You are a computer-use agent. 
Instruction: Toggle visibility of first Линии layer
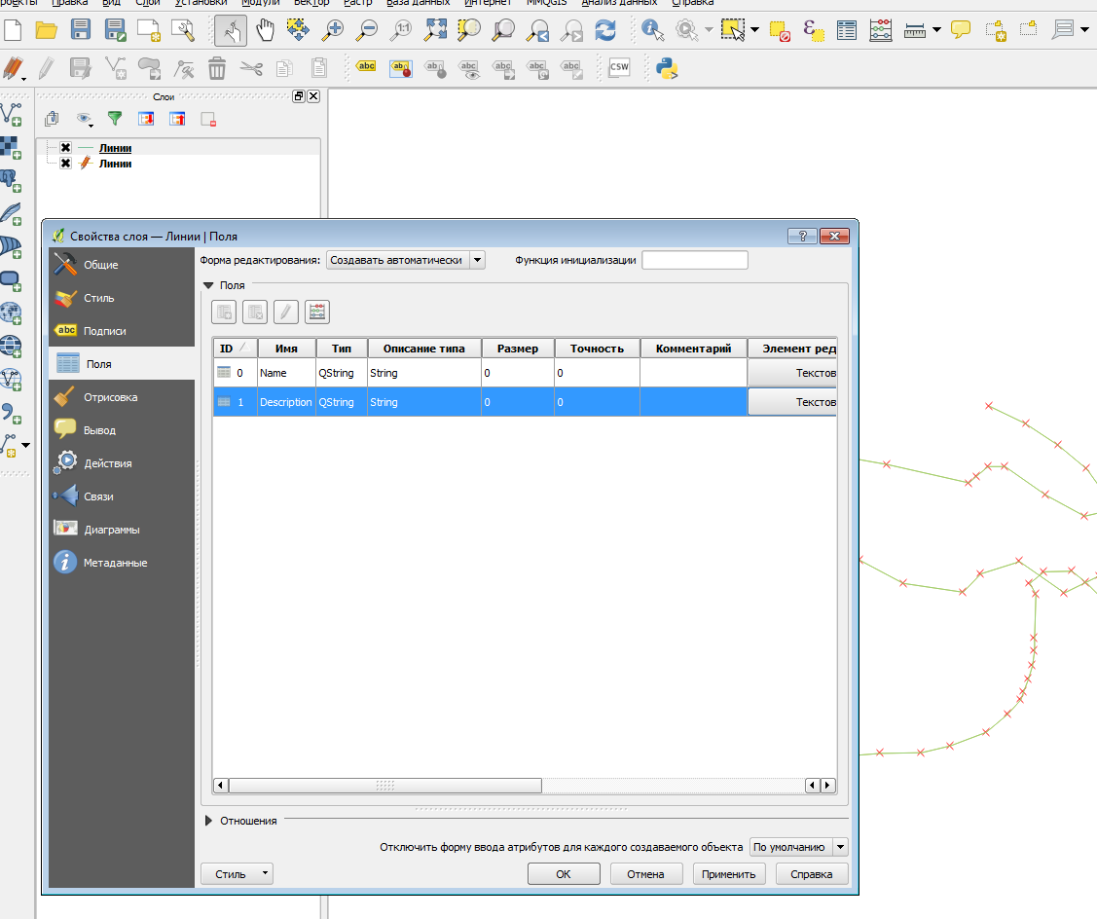(65, 148)
